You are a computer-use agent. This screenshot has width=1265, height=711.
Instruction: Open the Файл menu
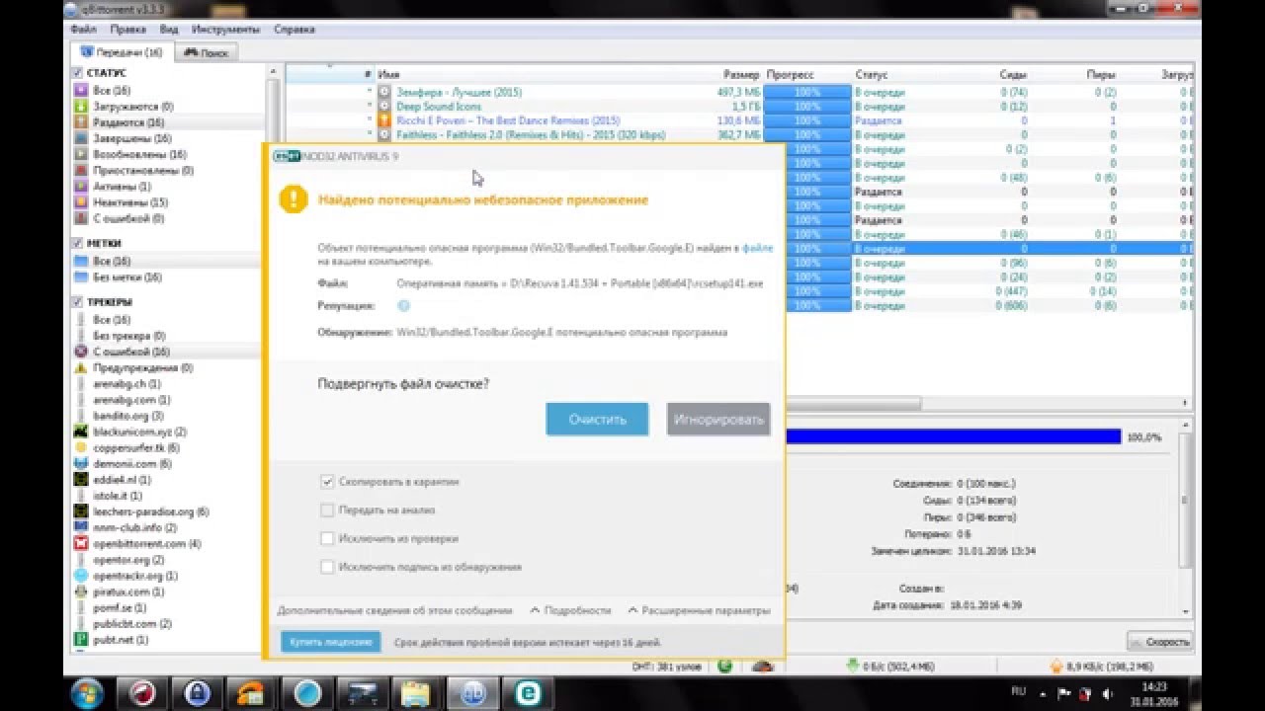coord(84,30)
